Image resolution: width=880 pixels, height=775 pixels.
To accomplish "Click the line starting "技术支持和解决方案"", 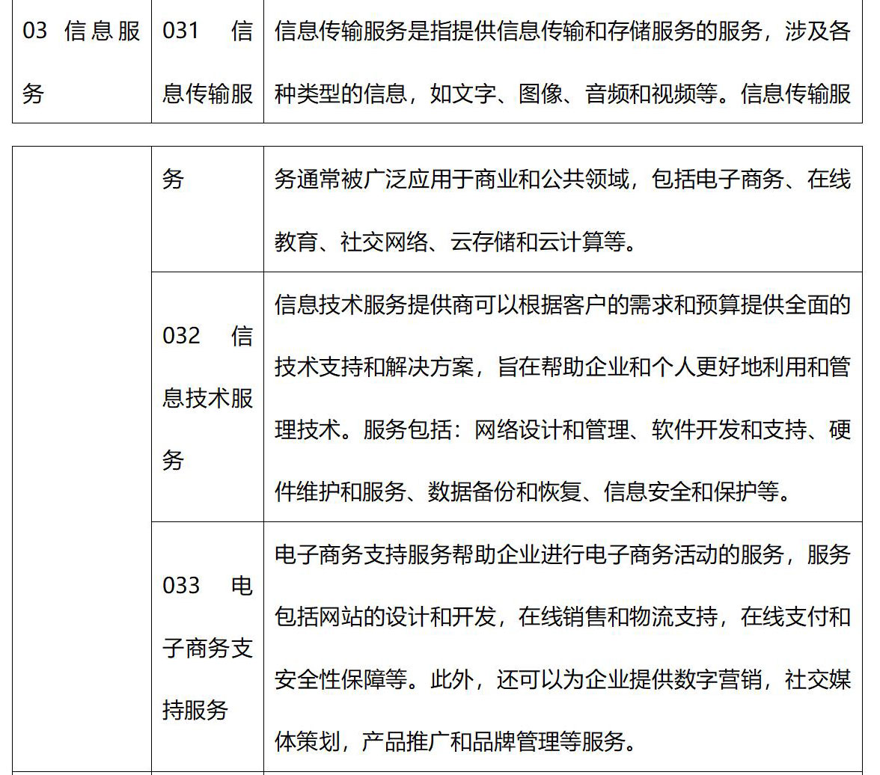I will (562, 368).
